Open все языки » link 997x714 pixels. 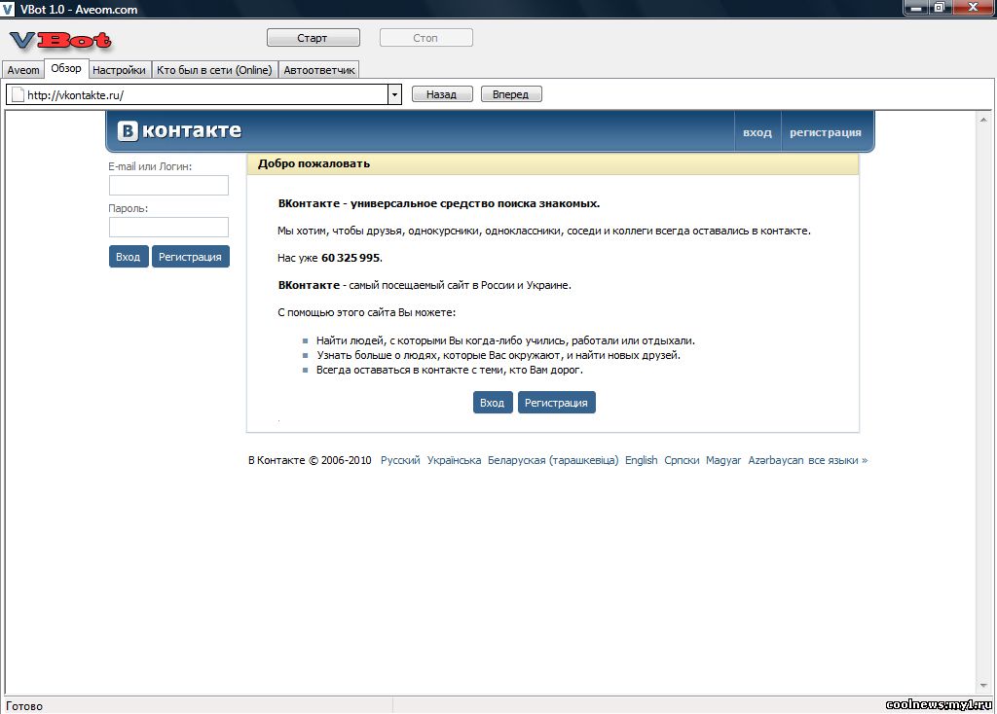click(x=837, y=460)
